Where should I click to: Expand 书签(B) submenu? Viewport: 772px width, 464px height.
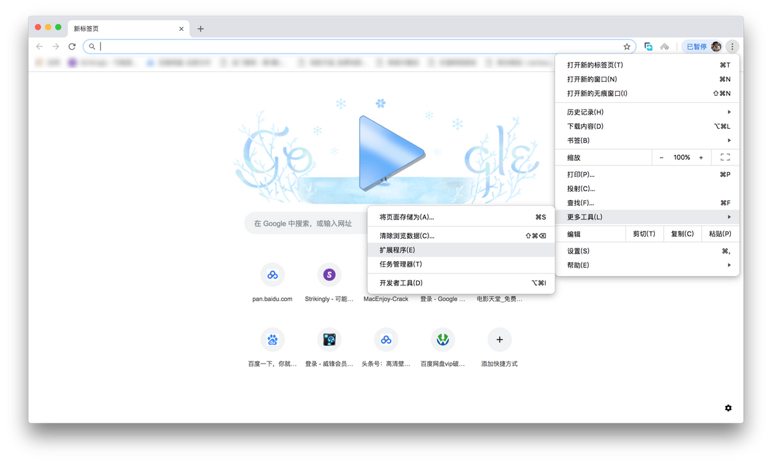click(x=647, y=140)
